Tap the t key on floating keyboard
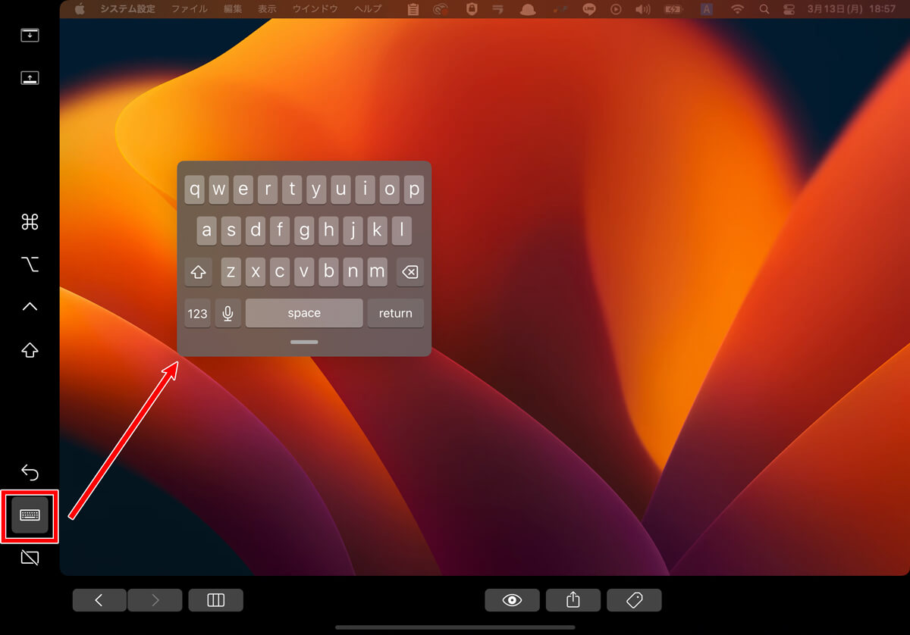This screenshot has width=910, height=635. (292, 190)
